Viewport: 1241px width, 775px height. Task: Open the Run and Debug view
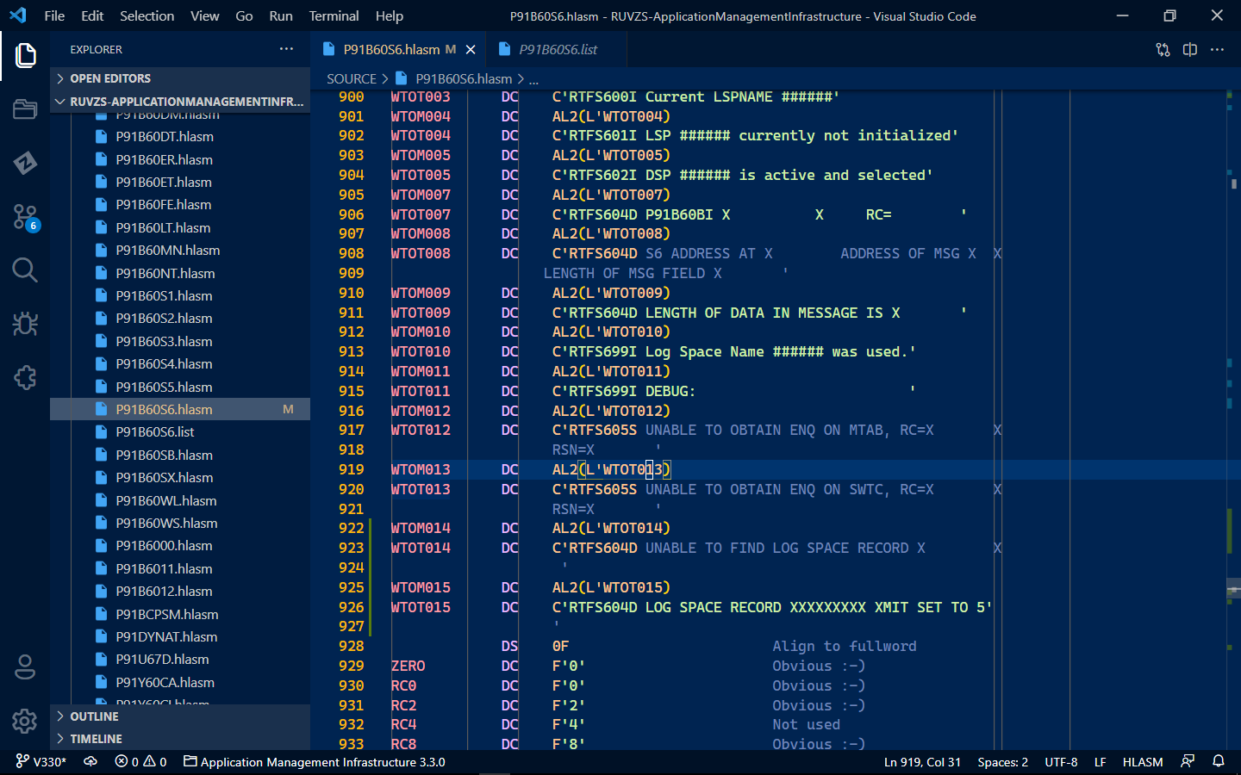(x=24, y=324)
